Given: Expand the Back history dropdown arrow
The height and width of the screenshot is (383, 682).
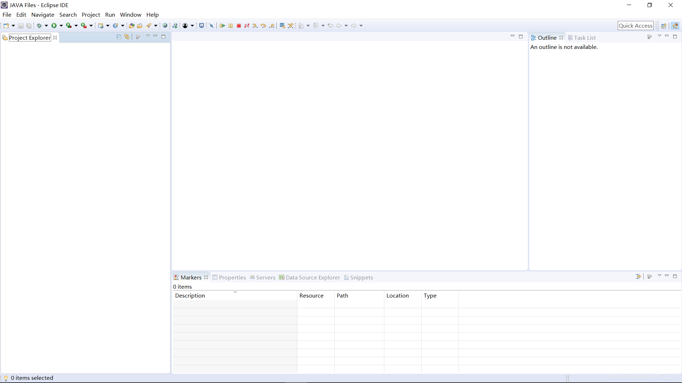Looking at the screenshot, I should [x=346, y=26].
